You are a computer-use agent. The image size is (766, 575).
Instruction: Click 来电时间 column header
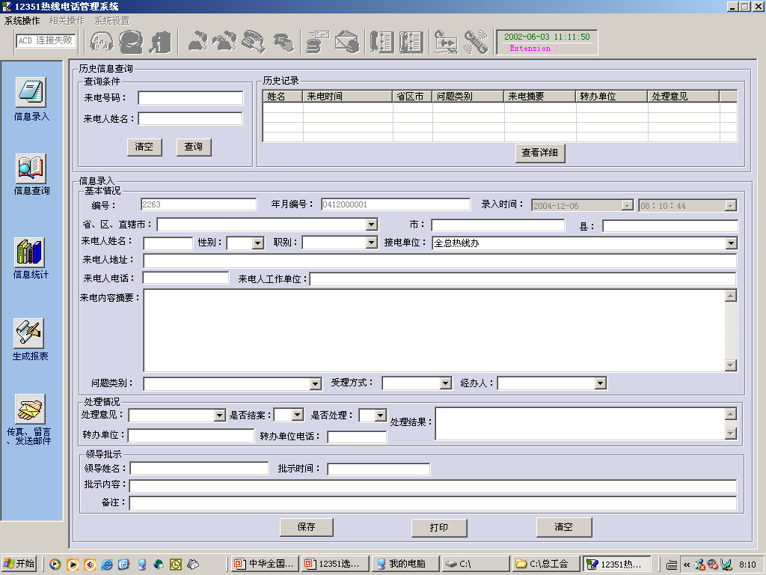click(347, 97)
